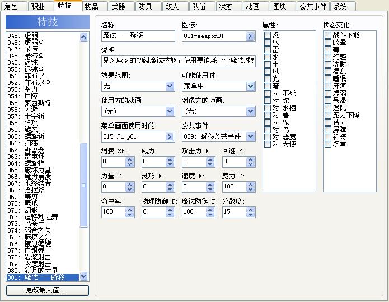This screenshot has width=389, height=302.
Task: Open the icon picker arrow for 001-Weapon01
Action: click(x=250, y=36)
